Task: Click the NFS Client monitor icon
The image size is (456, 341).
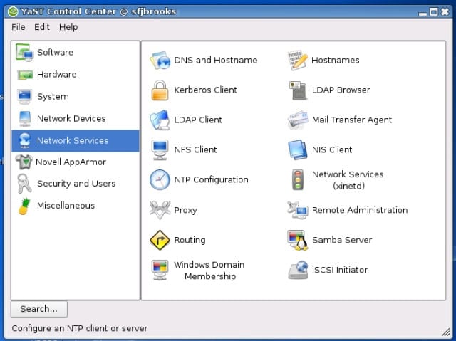Action: 160,150
